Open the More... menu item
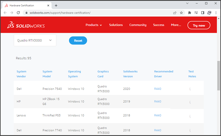Viewport: 221px width, 136px height. 176,25
